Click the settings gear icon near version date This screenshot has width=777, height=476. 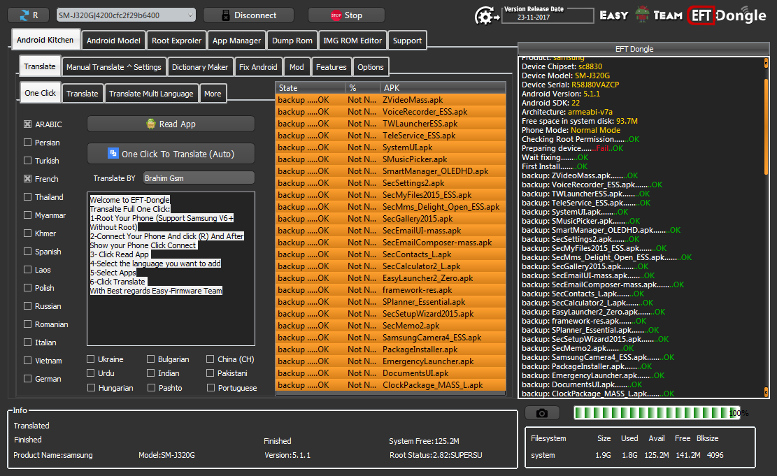[487, 16]
